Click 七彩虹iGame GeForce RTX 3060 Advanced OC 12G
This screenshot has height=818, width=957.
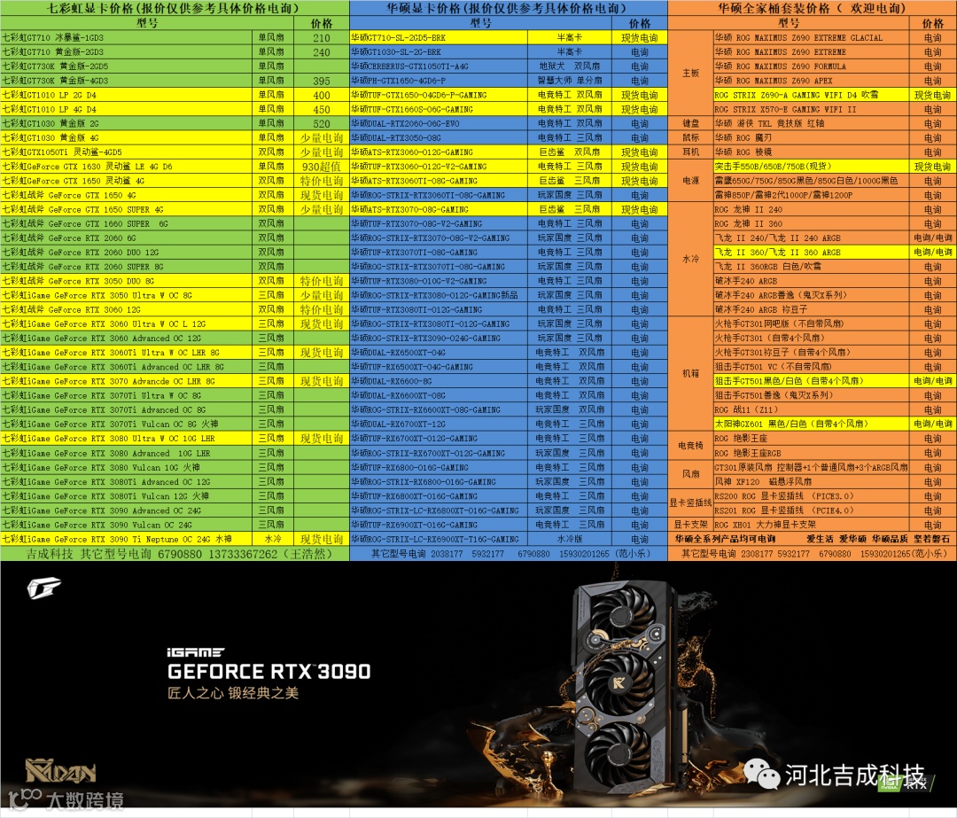127,339
